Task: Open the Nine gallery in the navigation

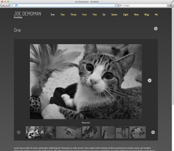Action: point(136,15)
